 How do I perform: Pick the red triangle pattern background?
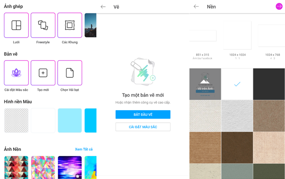16,167
